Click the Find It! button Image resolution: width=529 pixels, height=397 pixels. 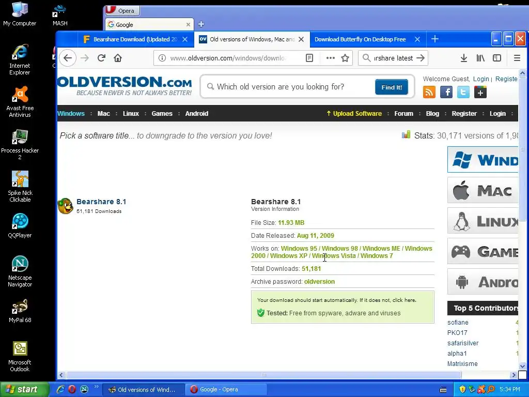(x=392, y=87)
